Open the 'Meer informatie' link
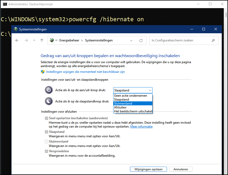The height and width of the screenshot is (175, 228). pos(141,127)
